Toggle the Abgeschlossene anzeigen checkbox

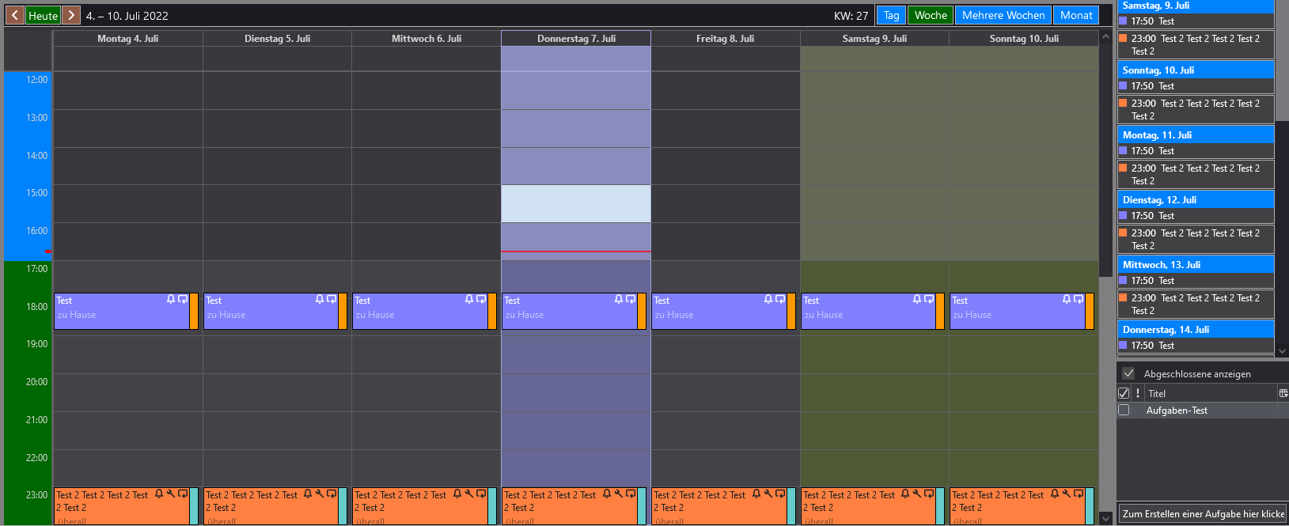tap(1128, 373)
